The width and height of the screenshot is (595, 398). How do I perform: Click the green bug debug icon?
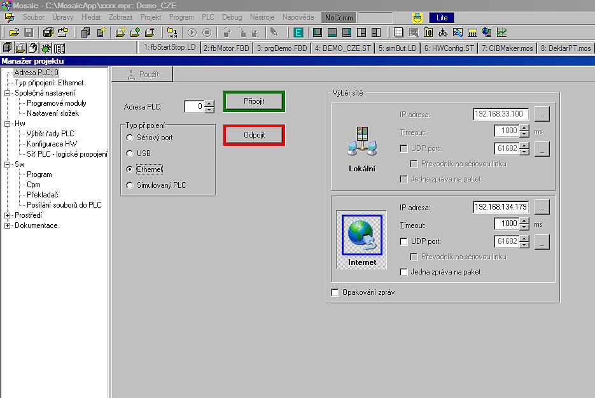pyautogui.click(x=46, y=48)
